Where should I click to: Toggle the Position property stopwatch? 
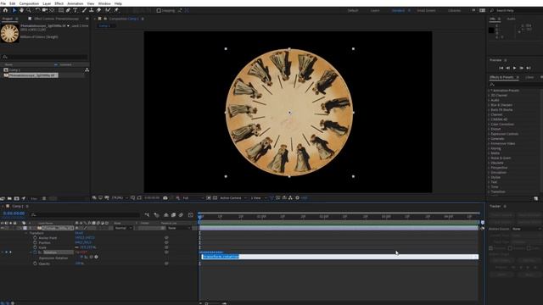pos(35,243)
